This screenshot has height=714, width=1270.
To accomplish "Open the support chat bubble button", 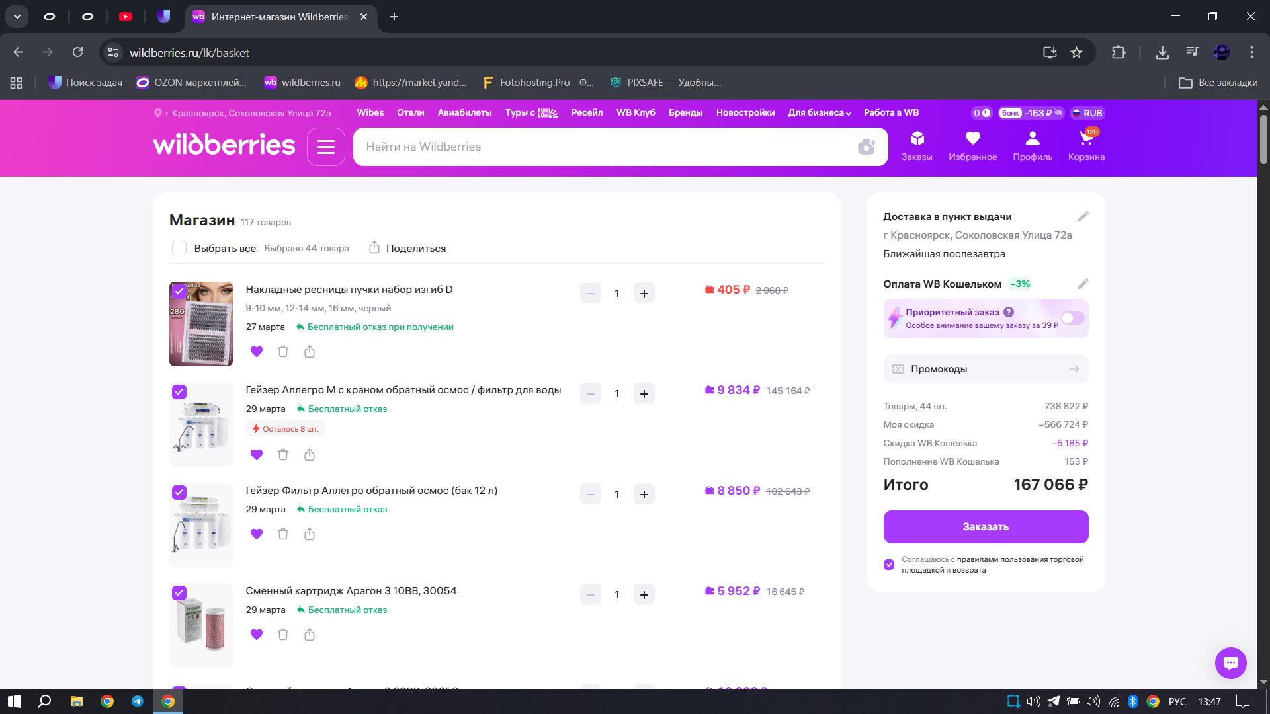I will click(x=1230, y=662).
